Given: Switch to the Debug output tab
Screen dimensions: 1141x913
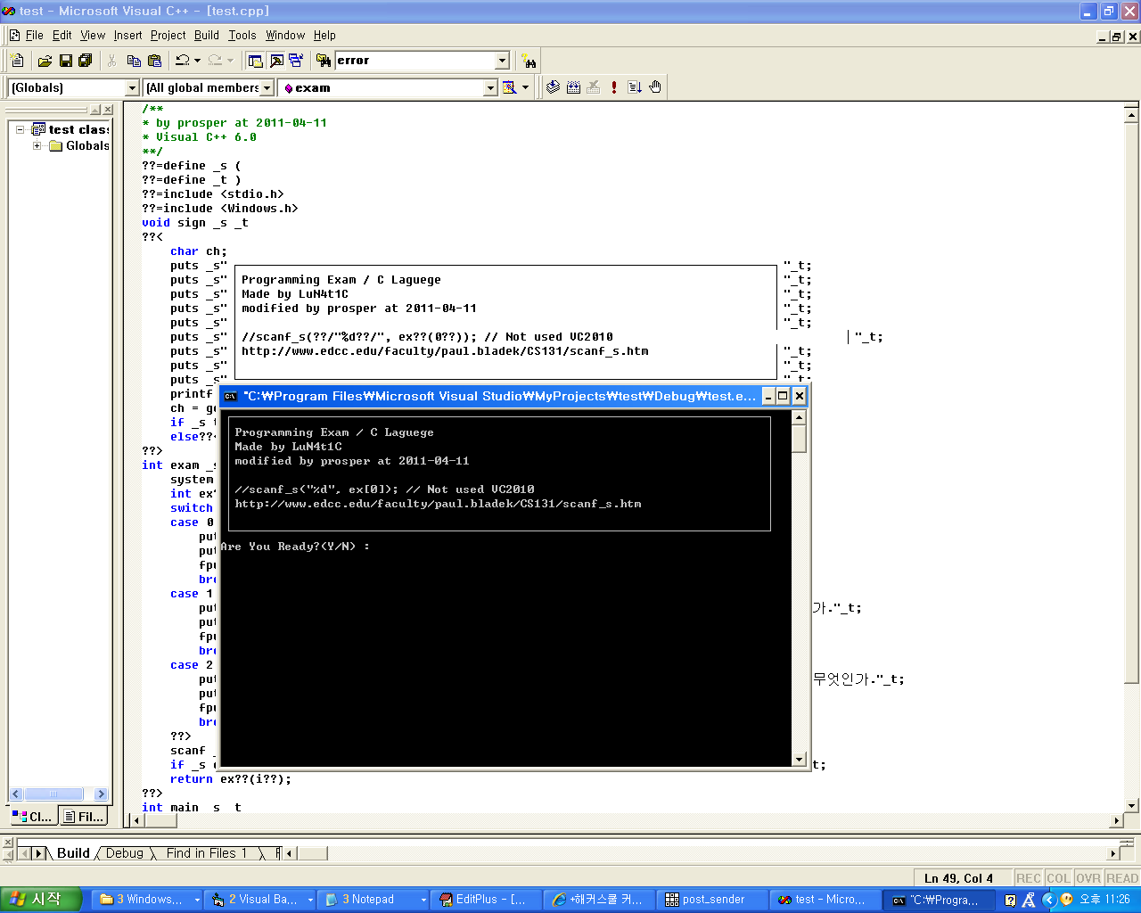Looking at the screenshot, I should pos(124,853).
